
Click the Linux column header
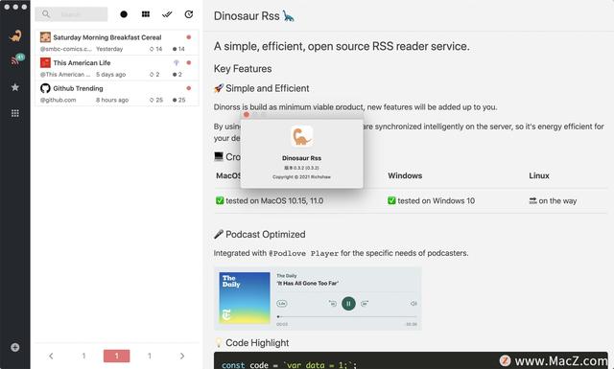(539, 175)
